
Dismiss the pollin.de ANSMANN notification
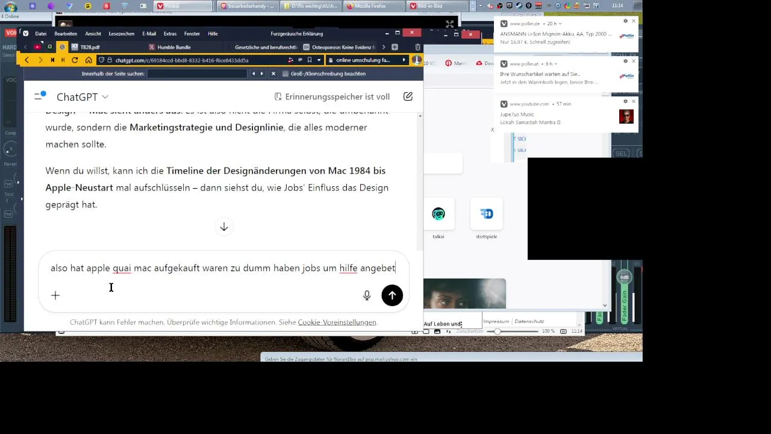click(634, 21)
